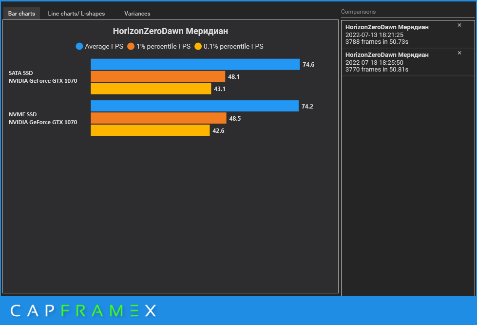
Task: Remove the 18:21:25 comparison record
Action: [459, 25]
